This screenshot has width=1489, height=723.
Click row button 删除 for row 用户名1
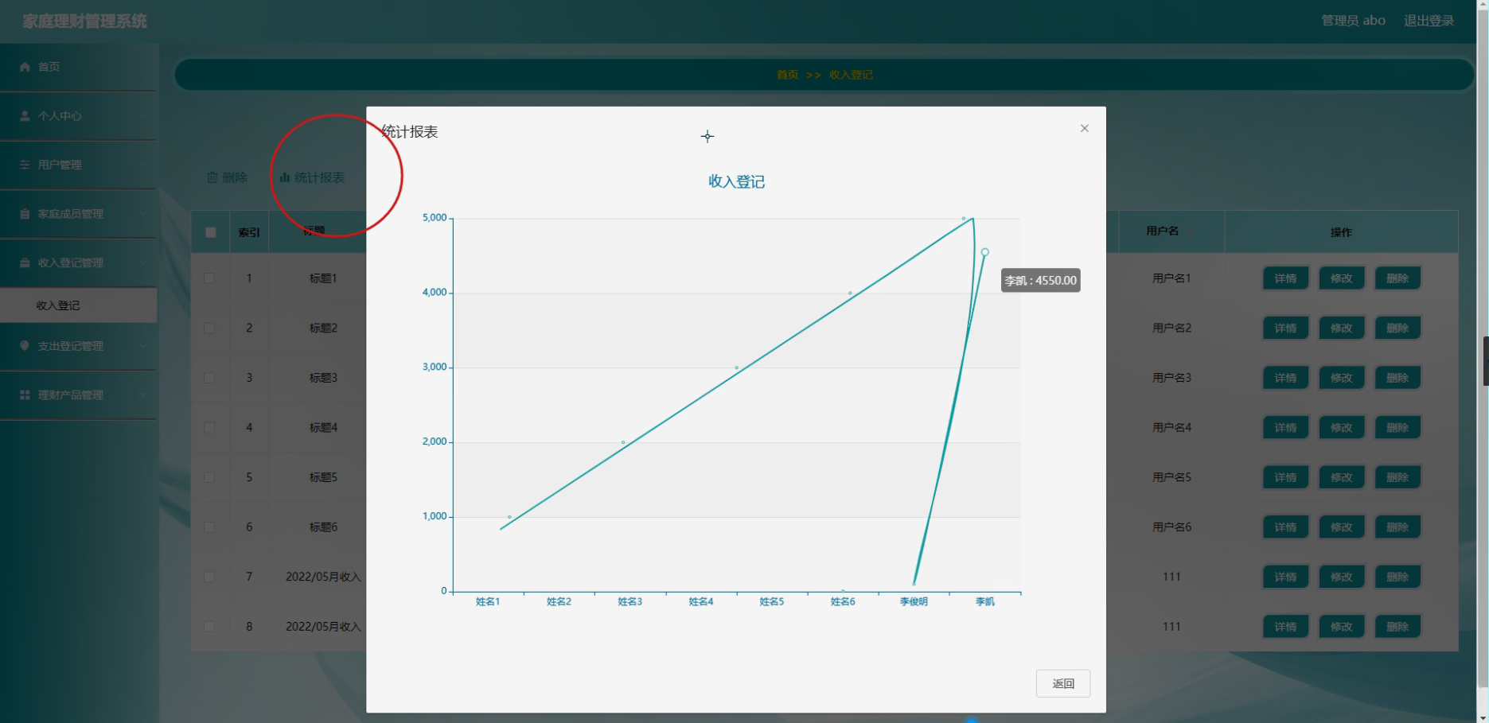pos(1397,278)
